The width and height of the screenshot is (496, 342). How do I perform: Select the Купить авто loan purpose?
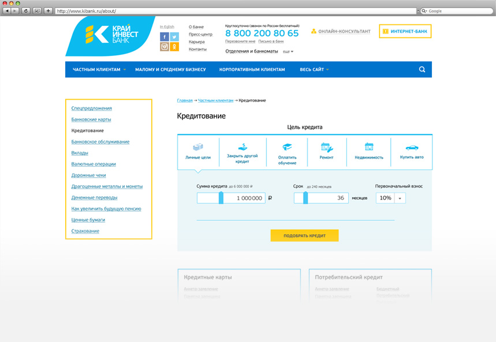pos(412,152)
